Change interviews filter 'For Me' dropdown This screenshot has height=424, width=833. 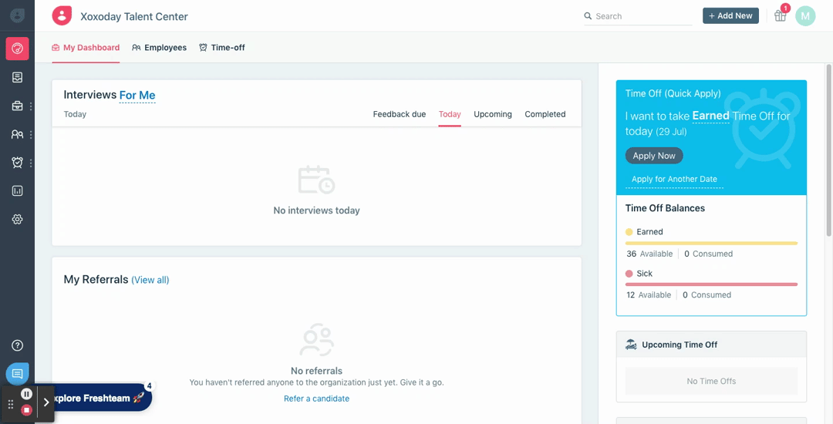[137, 96]
